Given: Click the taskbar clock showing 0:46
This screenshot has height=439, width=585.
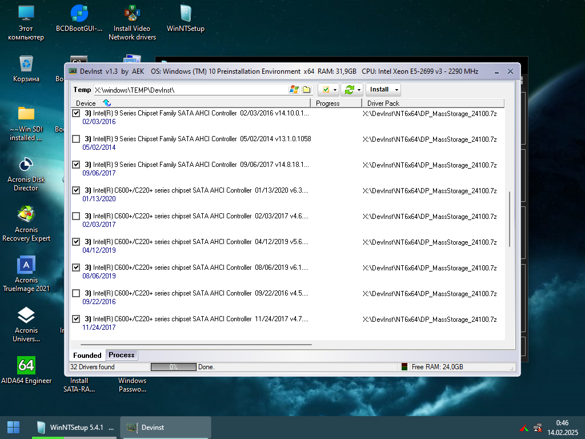Looking at the screenshot, I should coord(562,423).
